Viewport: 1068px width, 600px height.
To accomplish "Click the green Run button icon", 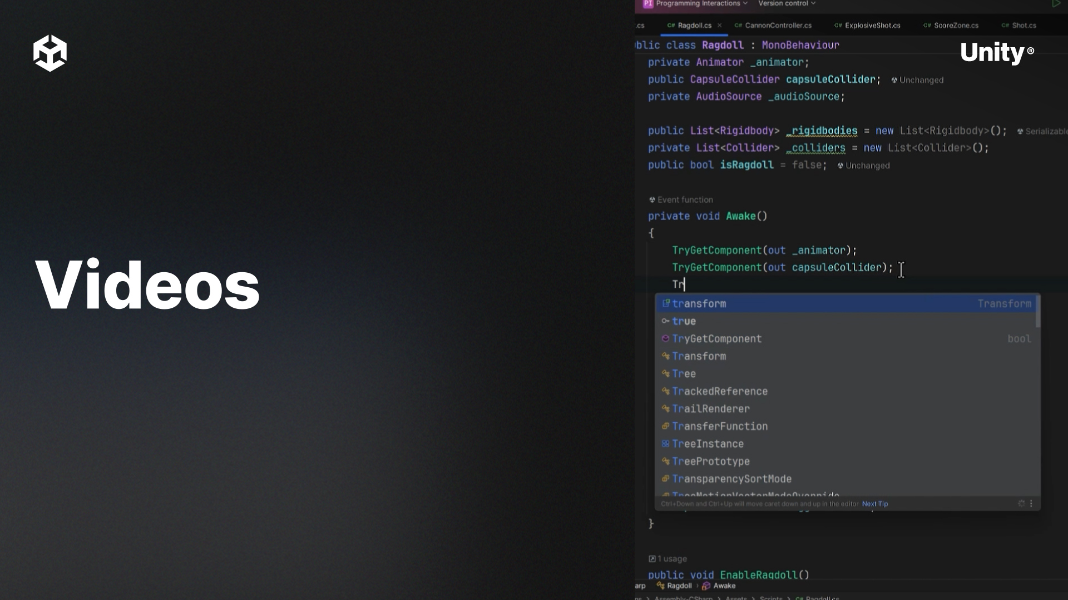I will tap(1055, 4).
